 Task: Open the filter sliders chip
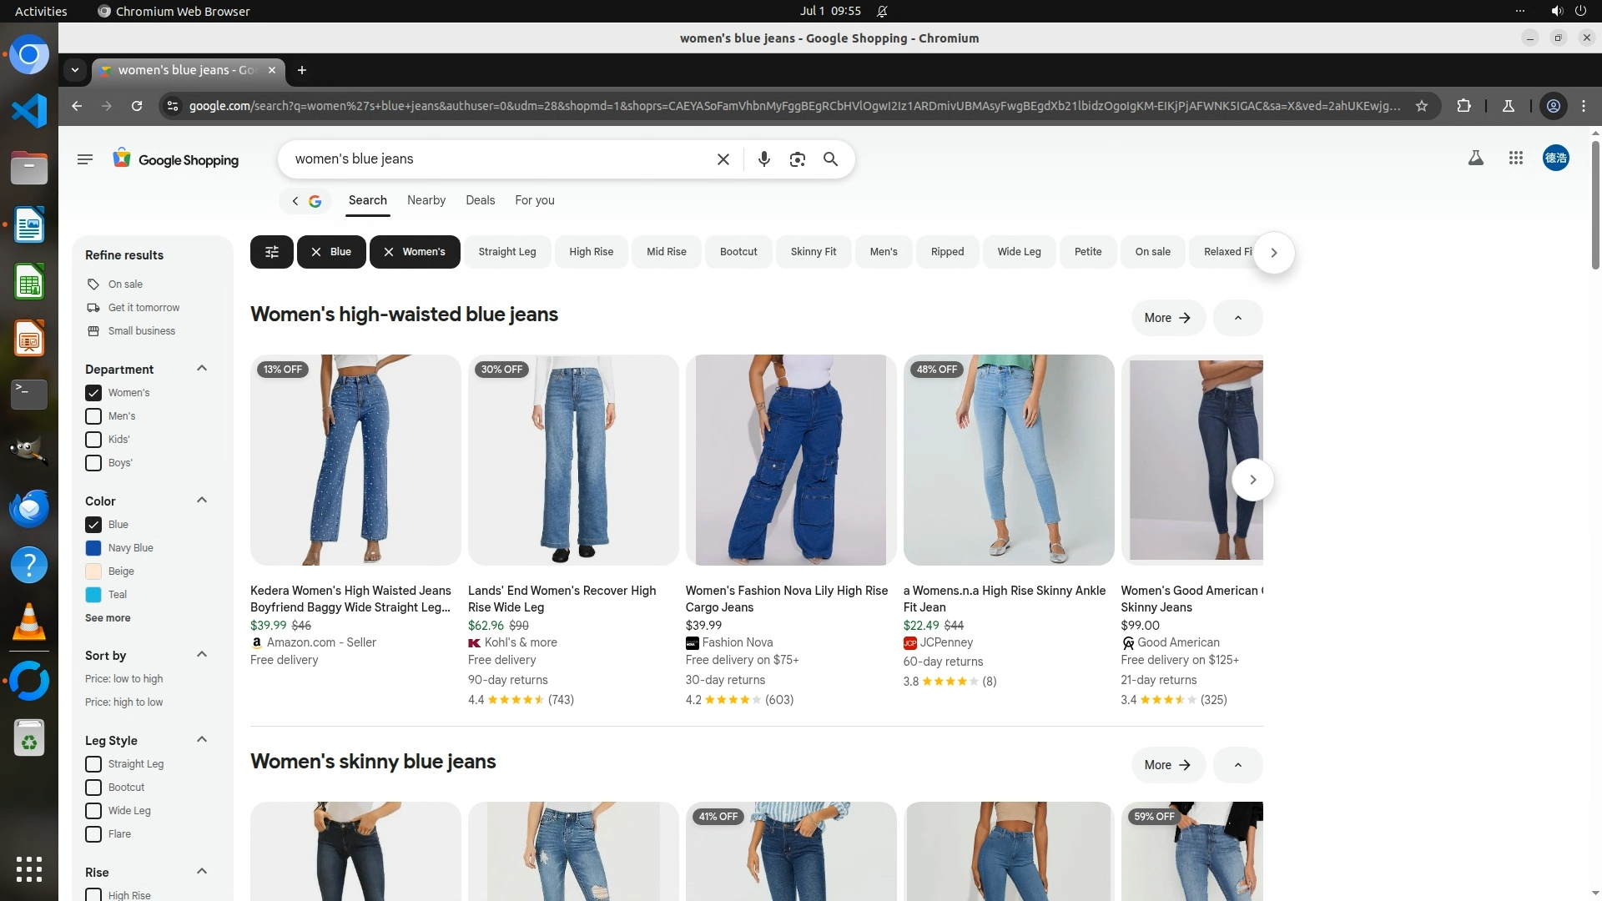(271, 252)
